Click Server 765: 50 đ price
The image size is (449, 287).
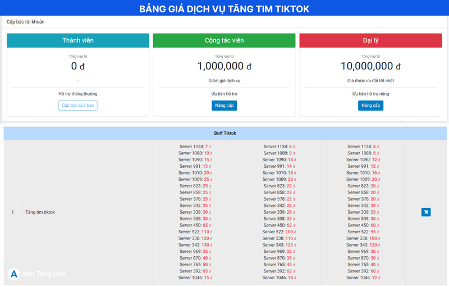pyautogui.click(x=195, y=265)
